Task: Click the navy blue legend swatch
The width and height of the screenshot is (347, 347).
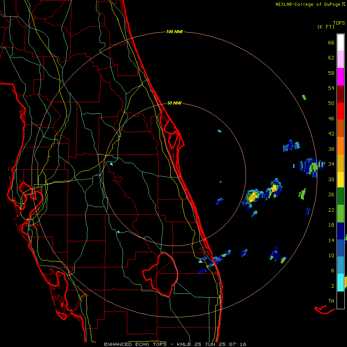Action: tap(340, 231)
